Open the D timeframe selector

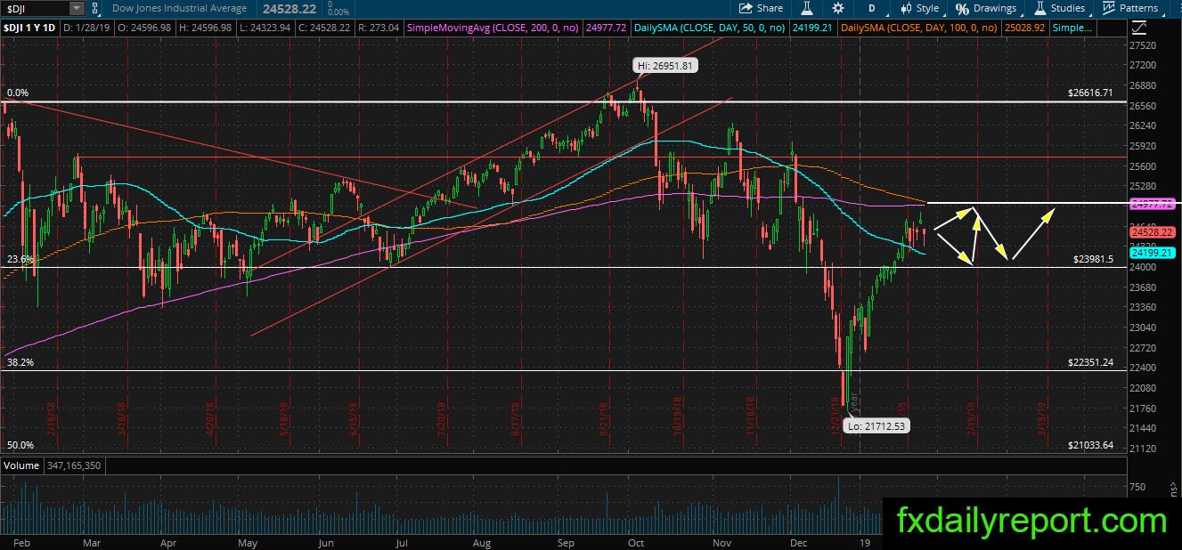click(872, 8)
